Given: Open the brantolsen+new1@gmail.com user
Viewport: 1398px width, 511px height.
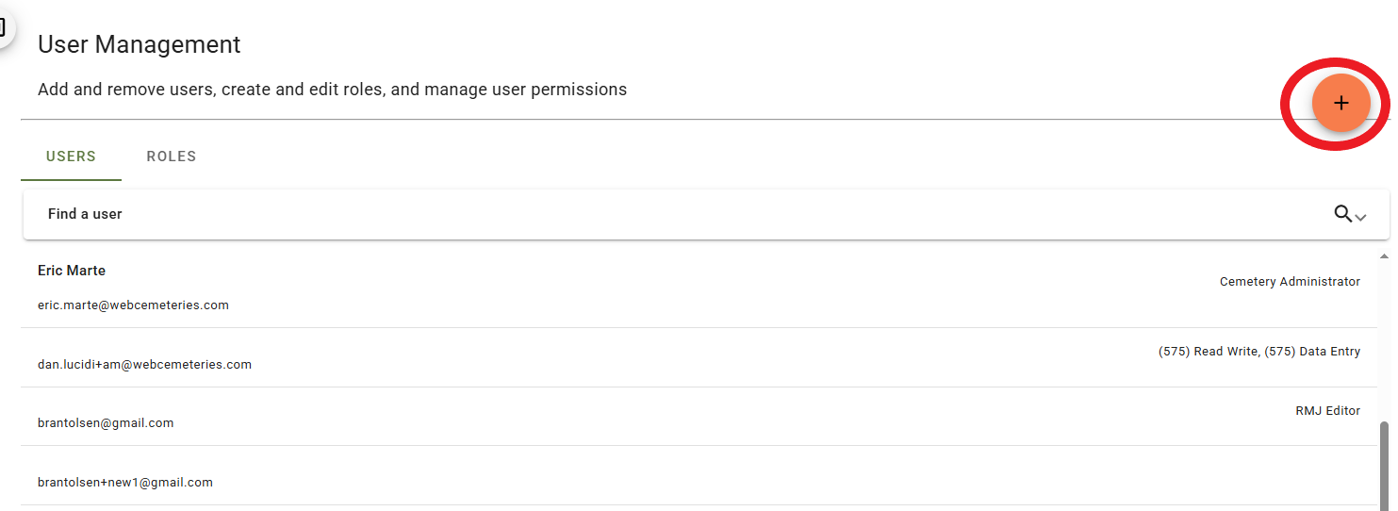Looking at the screenshot, I should (x=125, y=483).
